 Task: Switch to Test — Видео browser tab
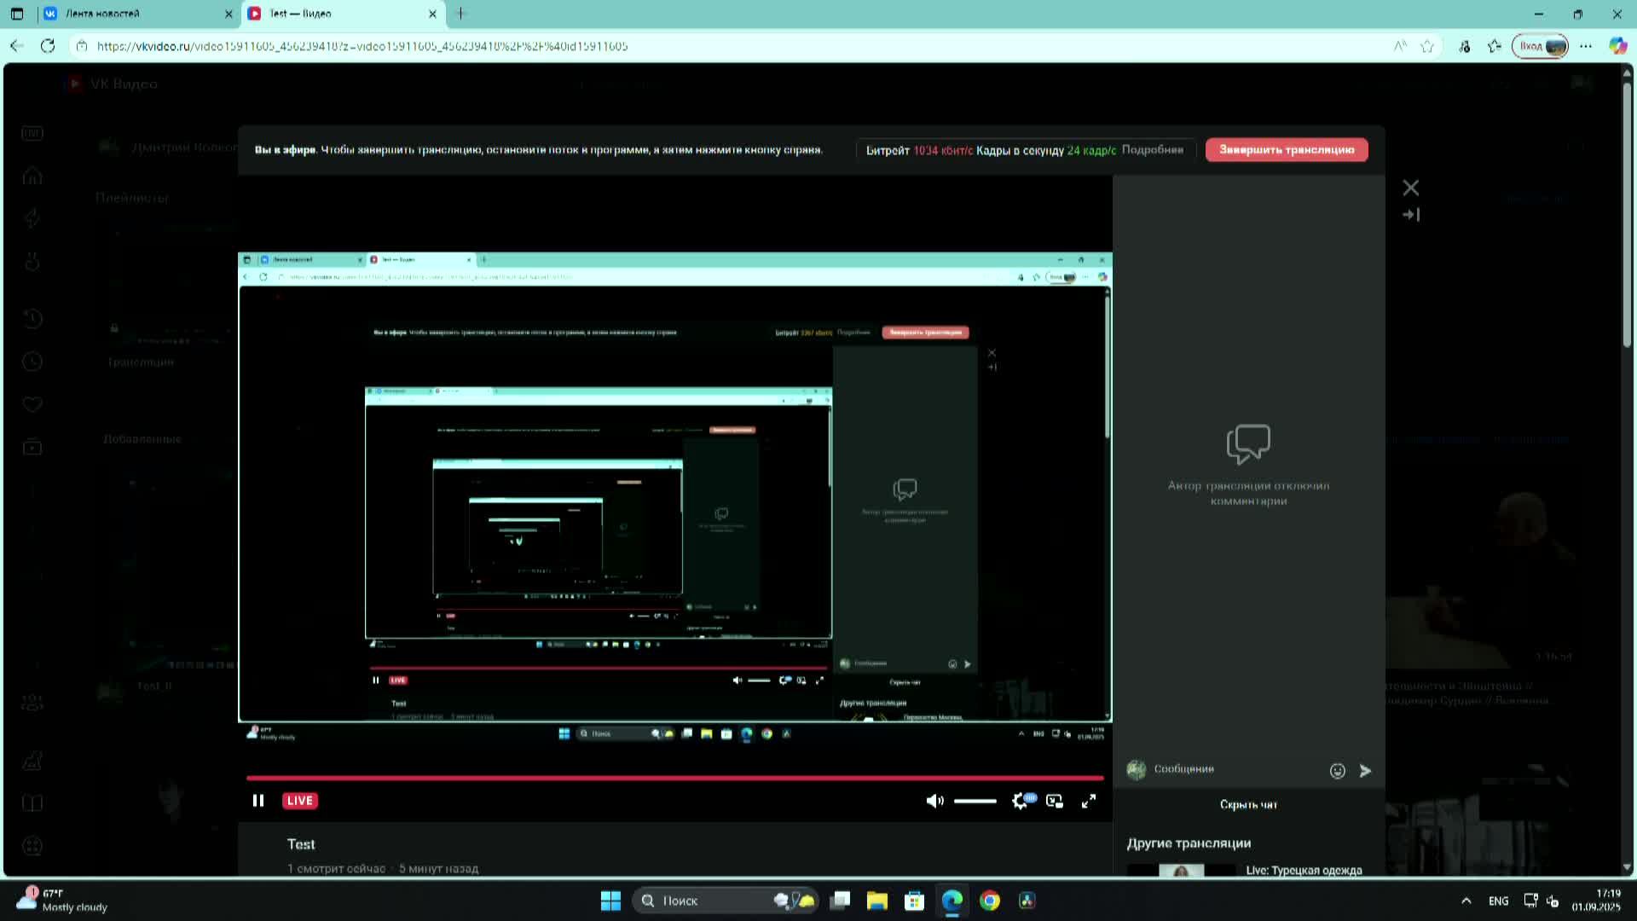333,14
